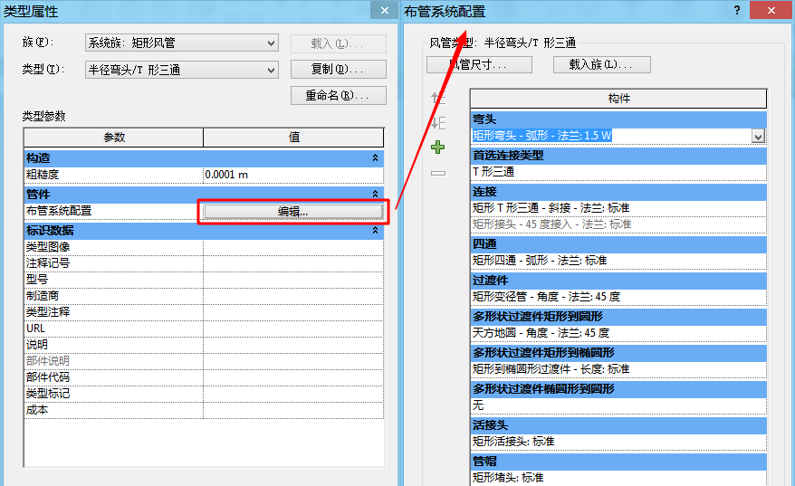Click the 复制(D)... button
795x486 pixels.
[338, 70]
